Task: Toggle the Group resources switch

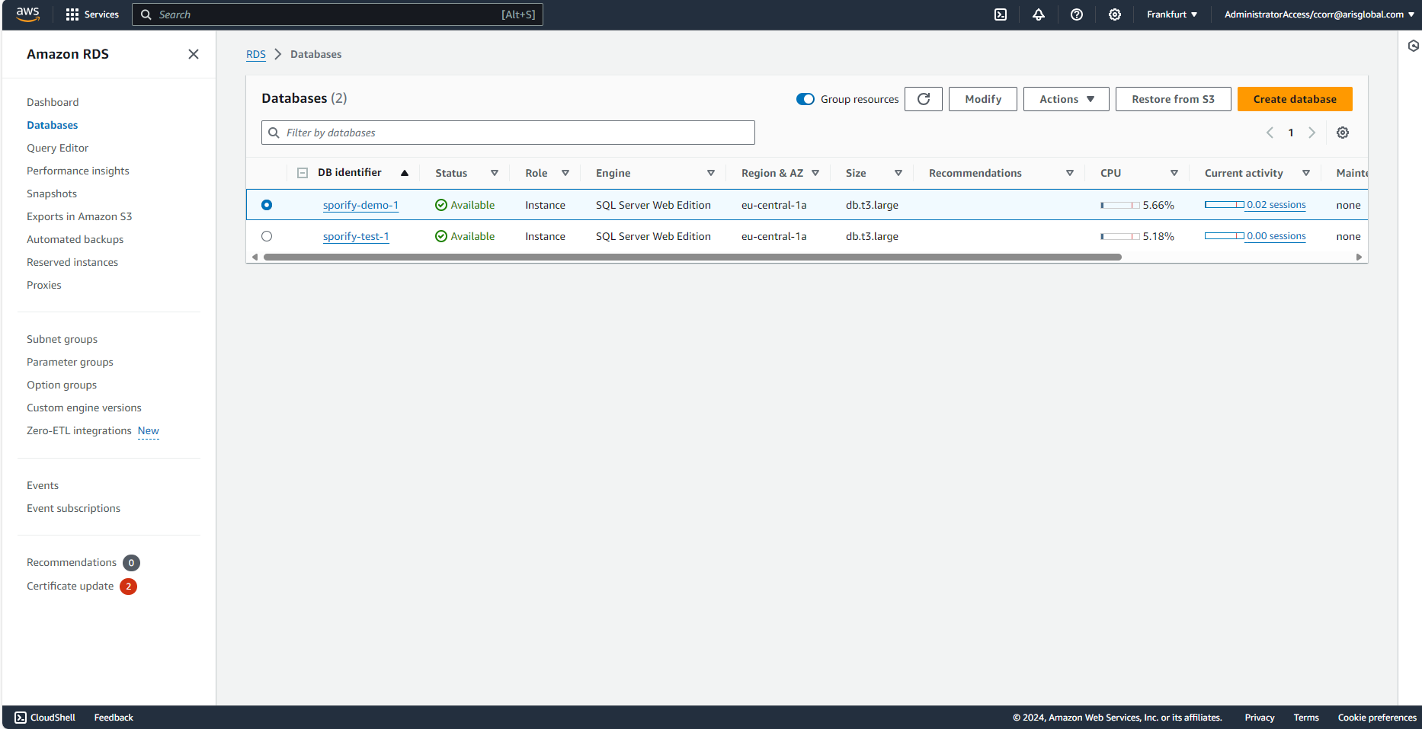Action: 805,99
